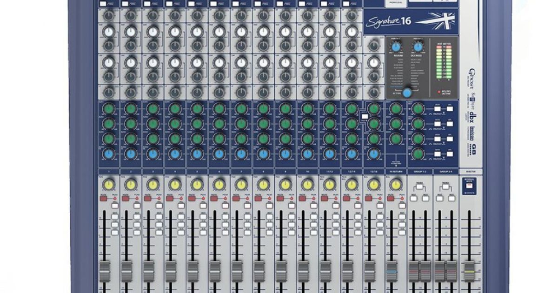Click the Sapphyre EQ badge
Screen dimensions: 558x293
pyautogui.click(x=471, y=100)
